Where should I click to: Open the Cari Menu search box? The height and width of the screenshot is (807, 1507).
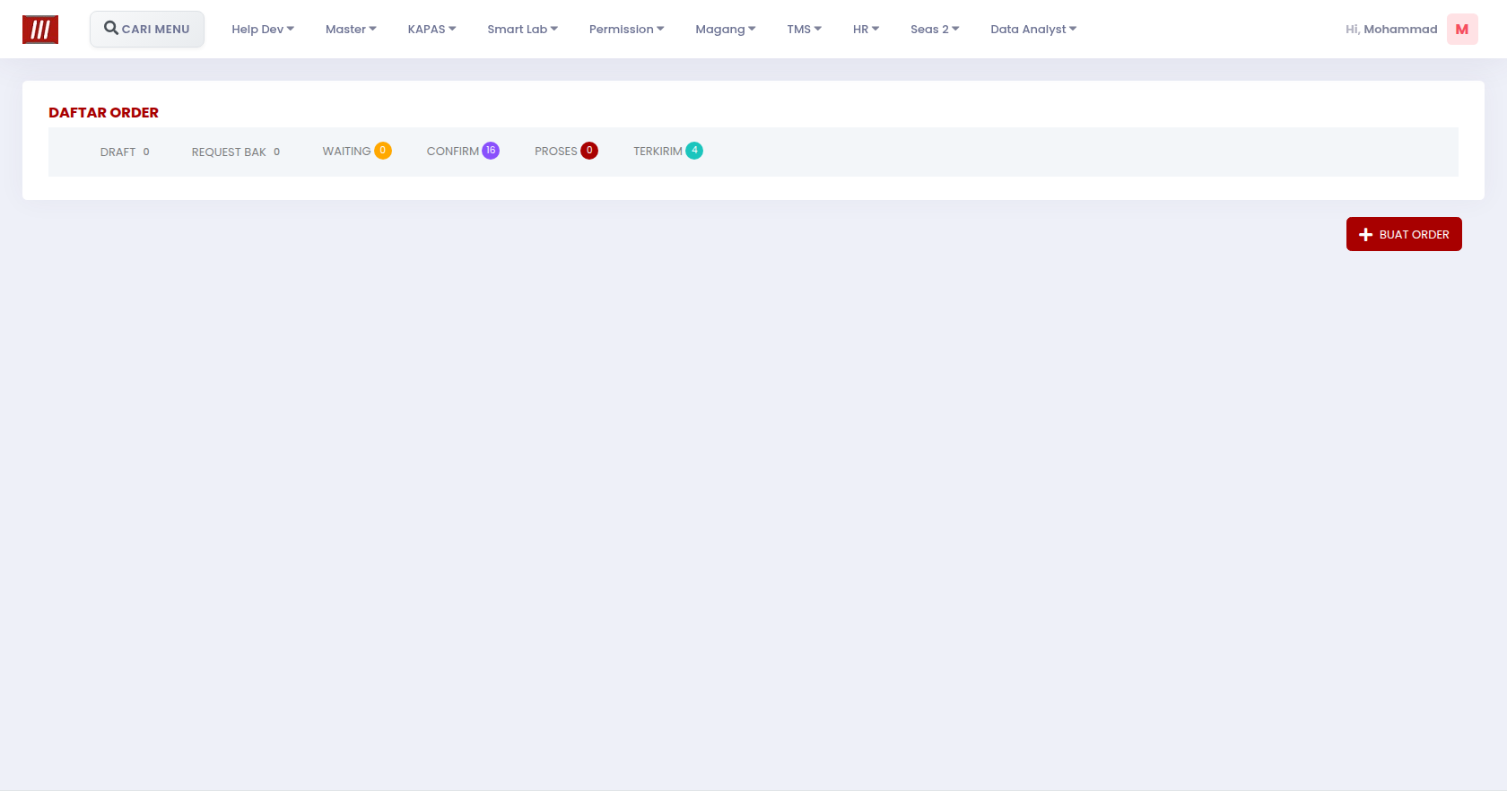[147, 29]
